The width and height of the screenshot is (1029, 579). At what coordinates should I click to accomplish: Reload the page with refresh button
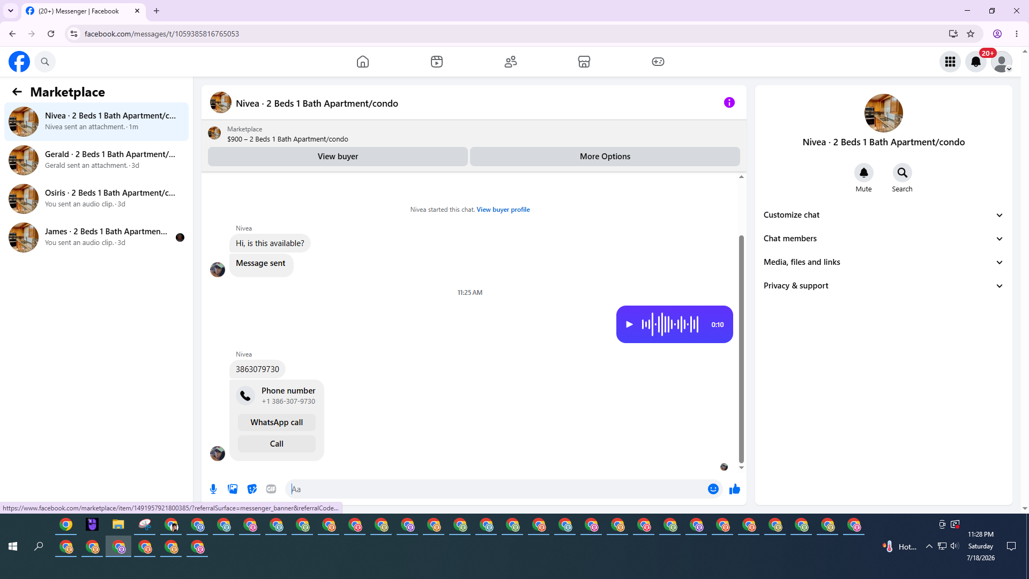pos(51,34)
